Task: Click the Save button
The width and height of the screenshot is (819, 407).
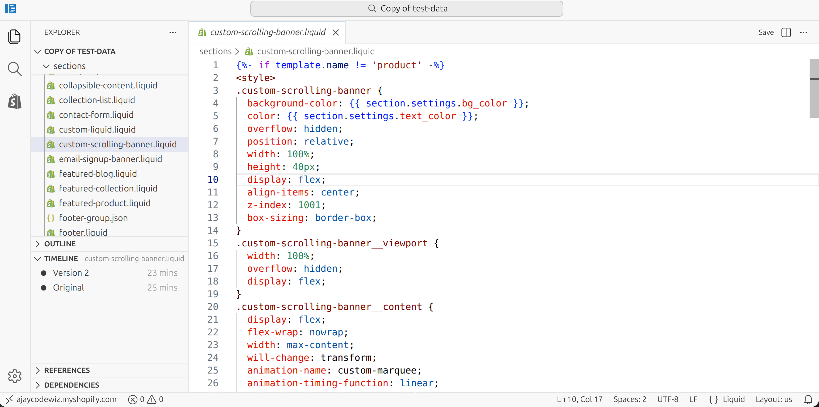Action: [766, 32]
